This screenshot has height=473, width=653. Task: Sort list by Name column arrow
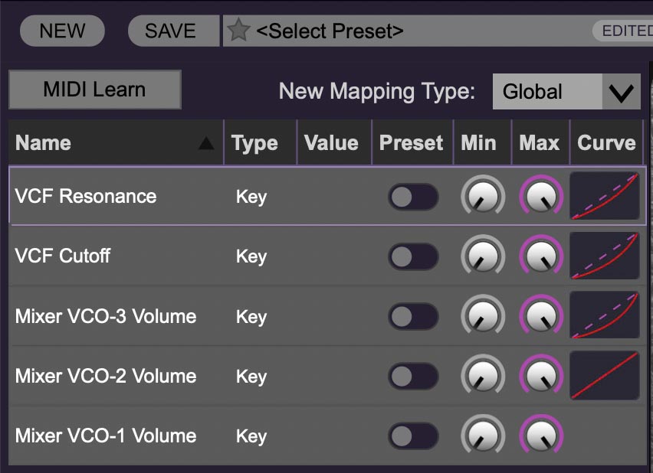pyautogui.click(x=206, y=143)
